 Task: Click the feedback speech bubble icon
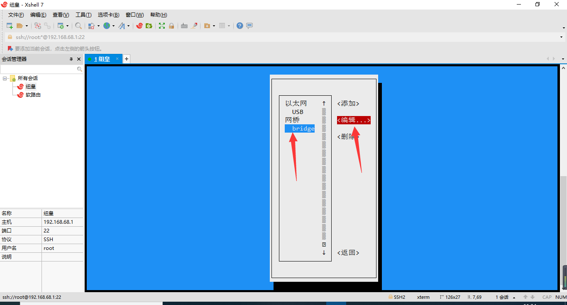pos(249,26)
